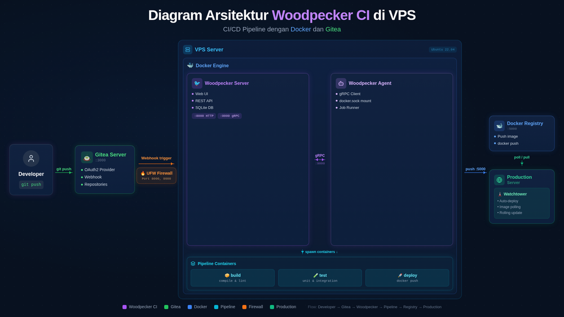The image size is (564, 317).
Task: Click the :9000 gRPC port badge
Action: (x=230, y=116)
